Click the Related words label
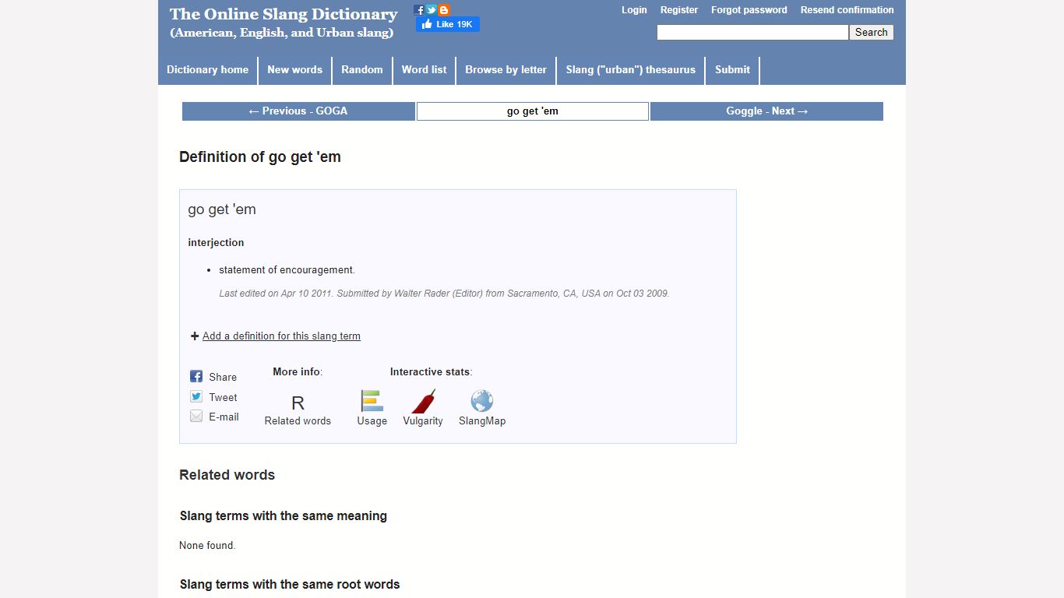The height and width of the screenshot is (598, 1064). [298, 421]
